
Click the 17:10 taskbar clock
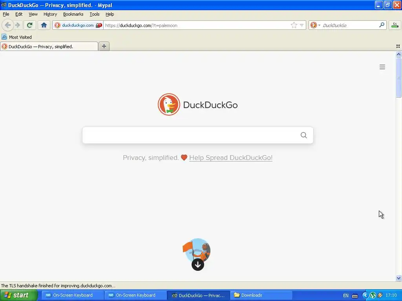point(391,296)
